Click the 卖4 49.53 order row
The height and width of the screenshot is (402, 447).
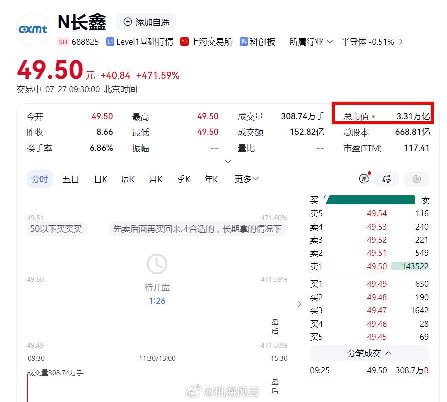pyautogui.click(x=369, y=227)
